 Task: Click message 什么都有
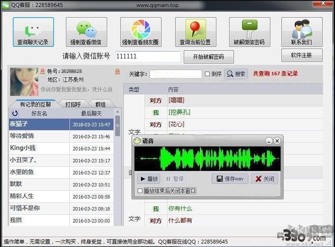pyautogui.click(x=180, y=220)
